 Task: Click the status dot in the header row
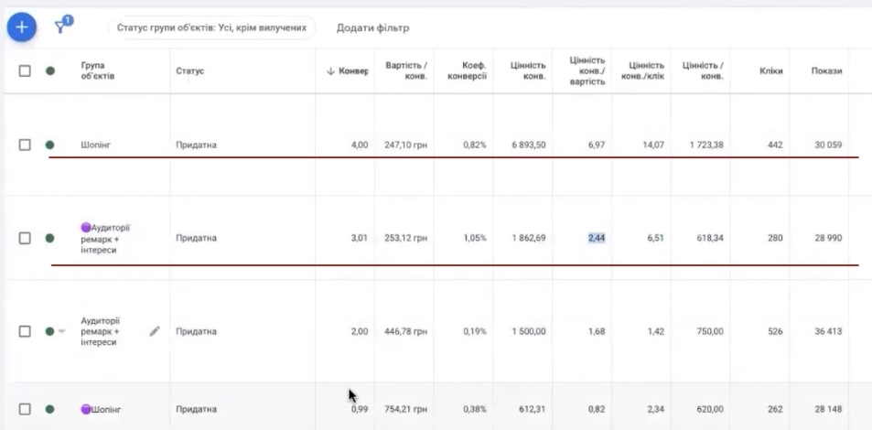(x=49, y=70)
